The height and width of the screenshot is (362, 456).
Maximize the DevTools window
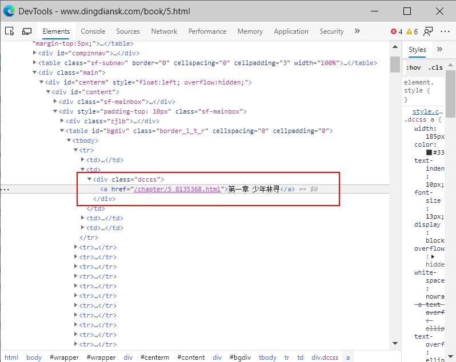click(407, 11)
